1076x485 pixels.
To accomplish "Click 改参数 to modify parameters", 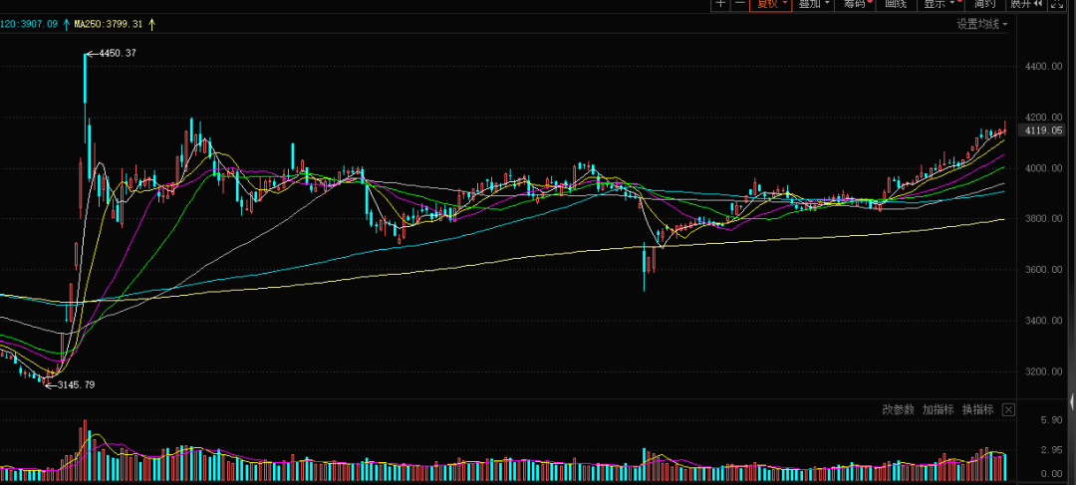I will [x=898, y=409].
